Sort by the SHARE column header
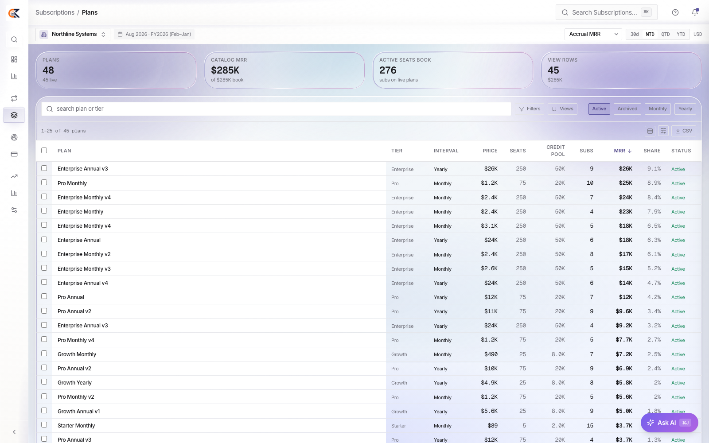This screenshot has width=709, height=443. [x=652, y=151]
